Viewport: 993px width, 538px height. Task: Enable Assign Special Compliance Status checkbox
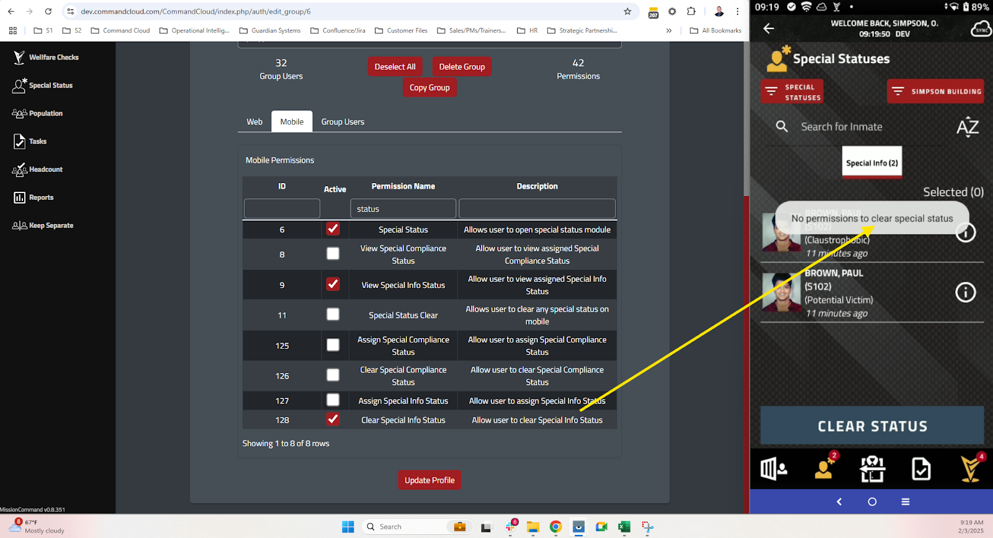click(333, 345)
